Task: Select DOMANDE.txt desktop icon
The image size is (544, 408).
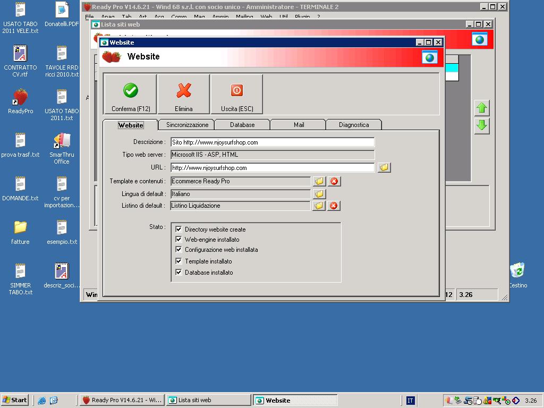Action: [x=20, y=189]
